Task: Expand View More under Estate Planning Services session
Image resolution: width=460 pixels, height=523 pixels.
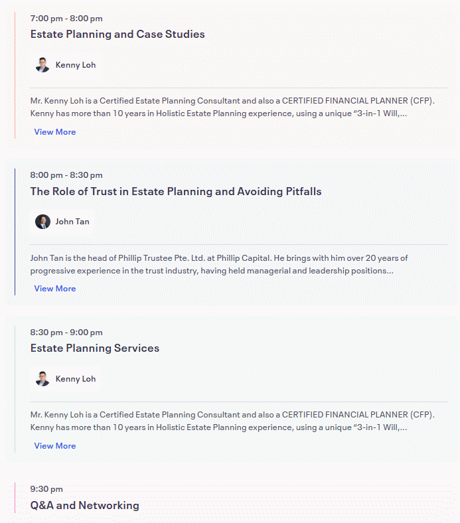Action: coord(55,446)
